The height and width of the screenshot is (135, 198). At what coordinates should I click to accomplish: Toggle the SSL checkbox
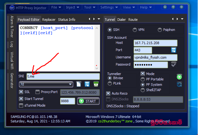click(x=21, y=92)
